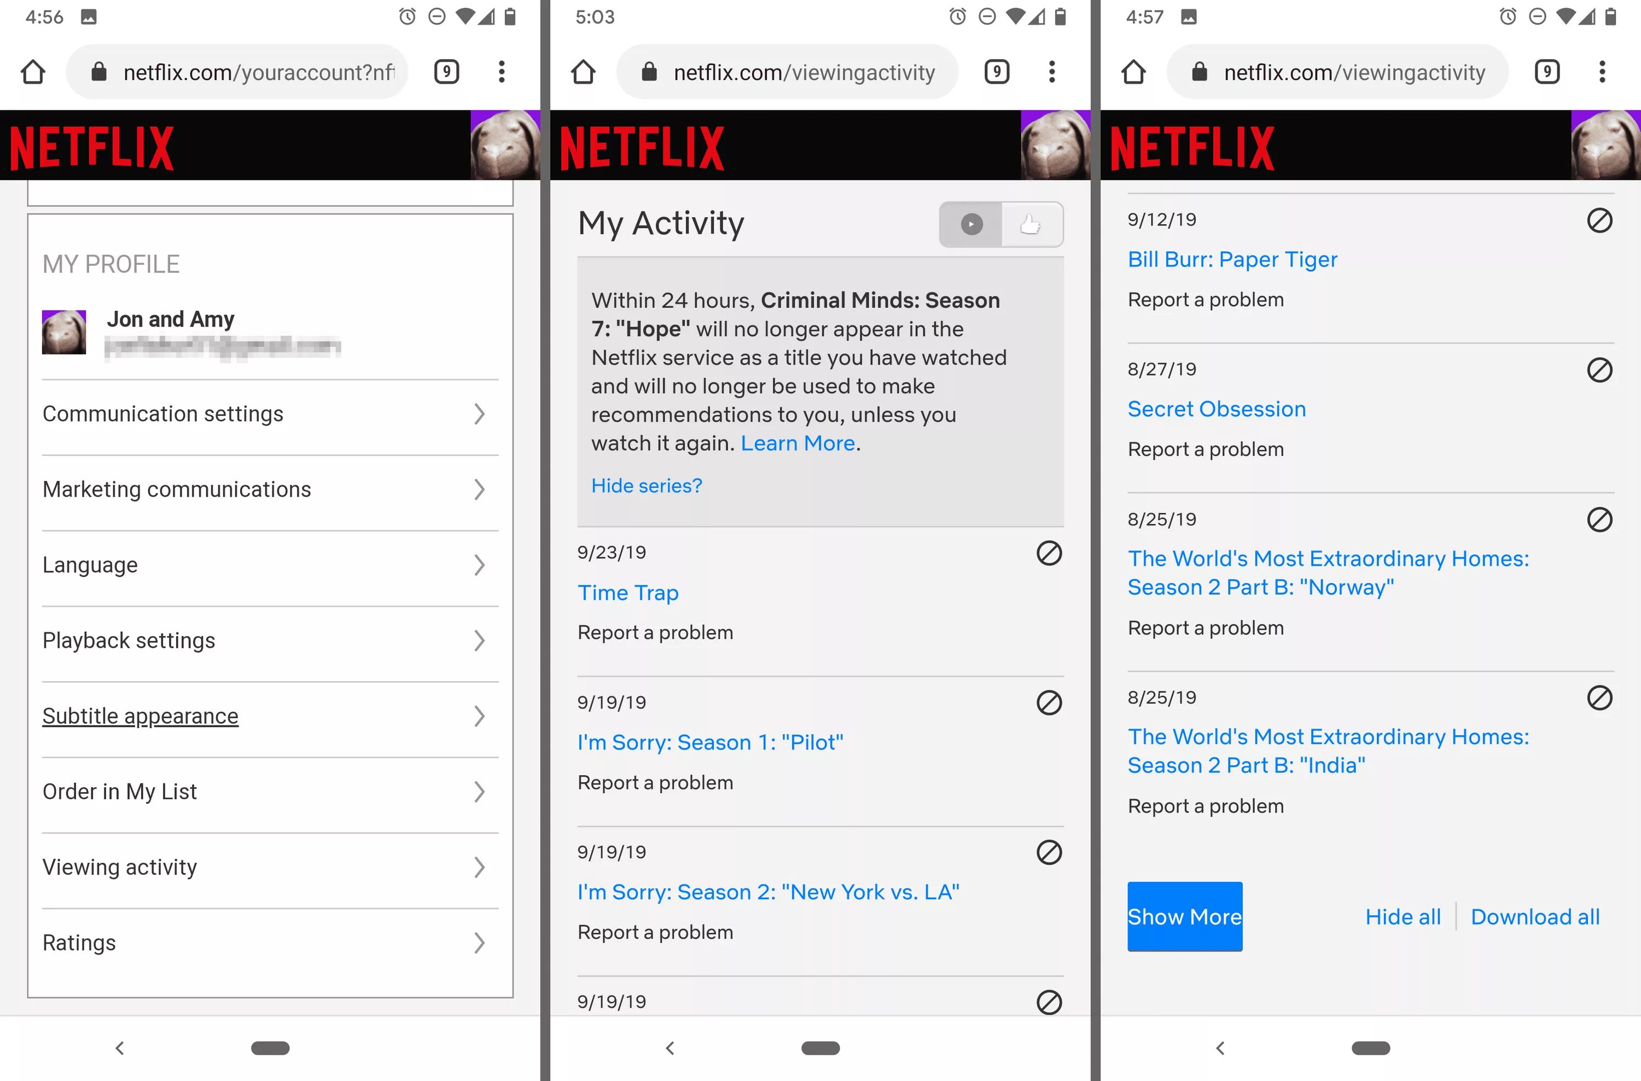Open World's Most Extraordinary Homes "Norway" link
This screenshot has height=1081, width=1641.
pos(1328,573)
